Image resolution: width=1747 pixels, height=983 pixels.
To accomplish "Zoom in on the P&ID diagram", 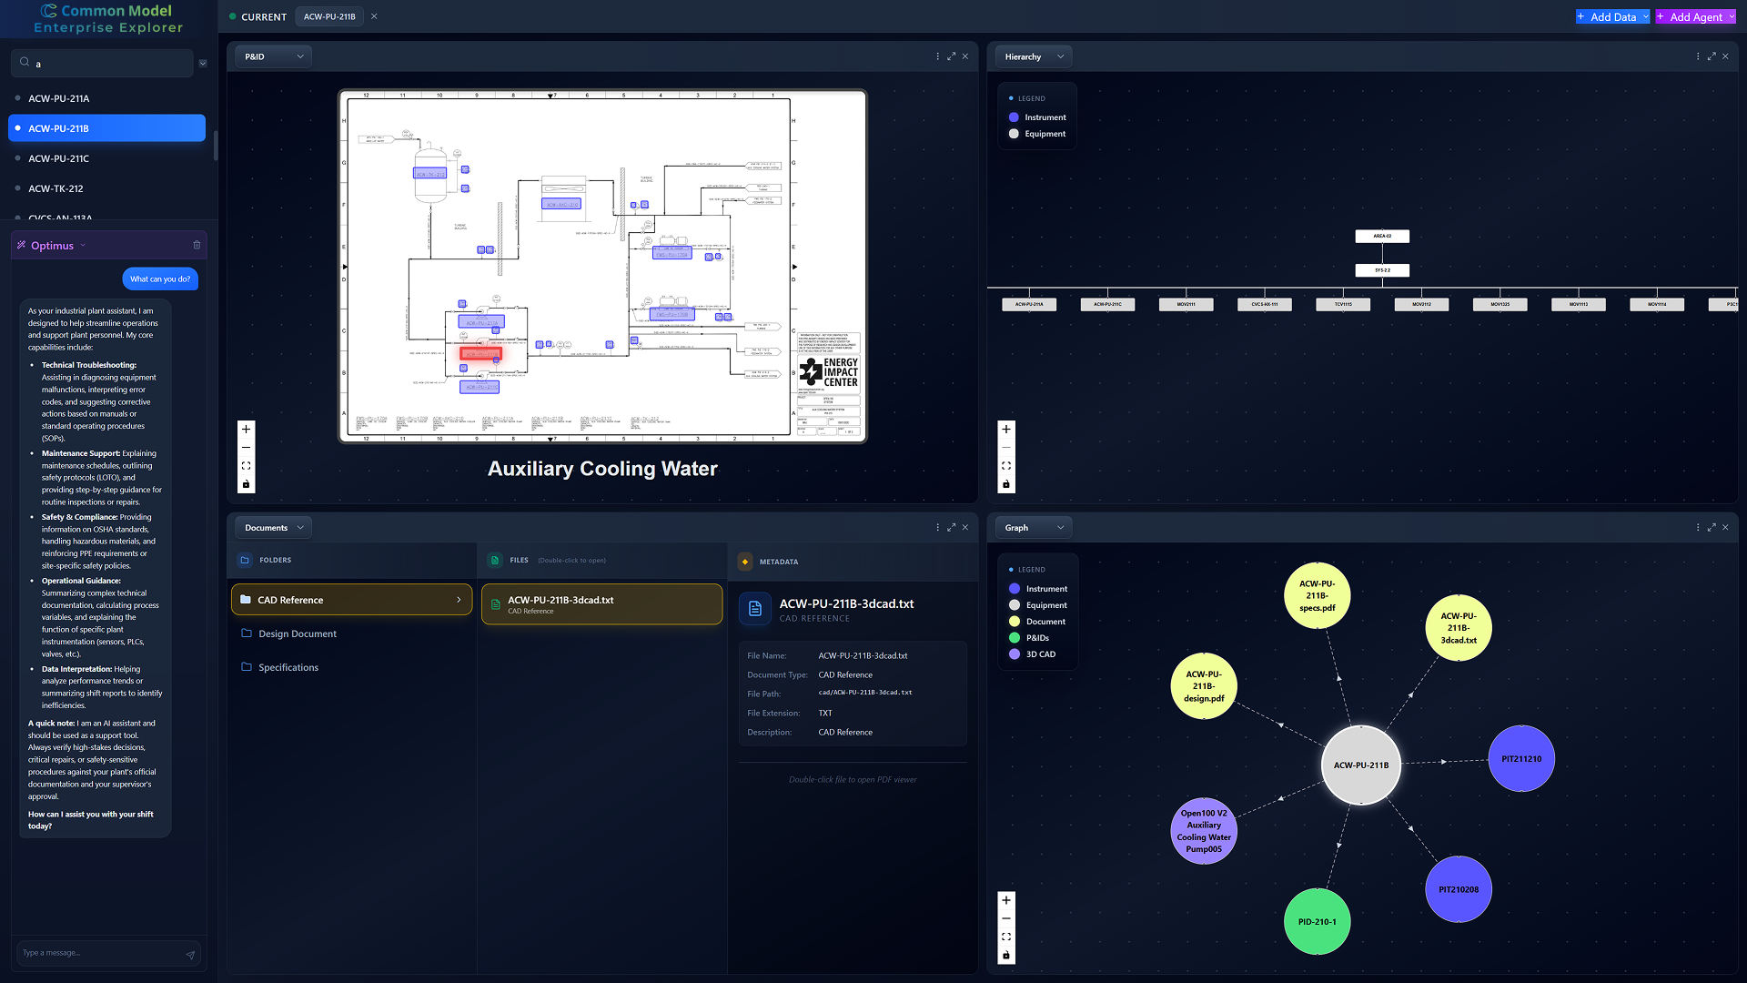I will [246, 428].
